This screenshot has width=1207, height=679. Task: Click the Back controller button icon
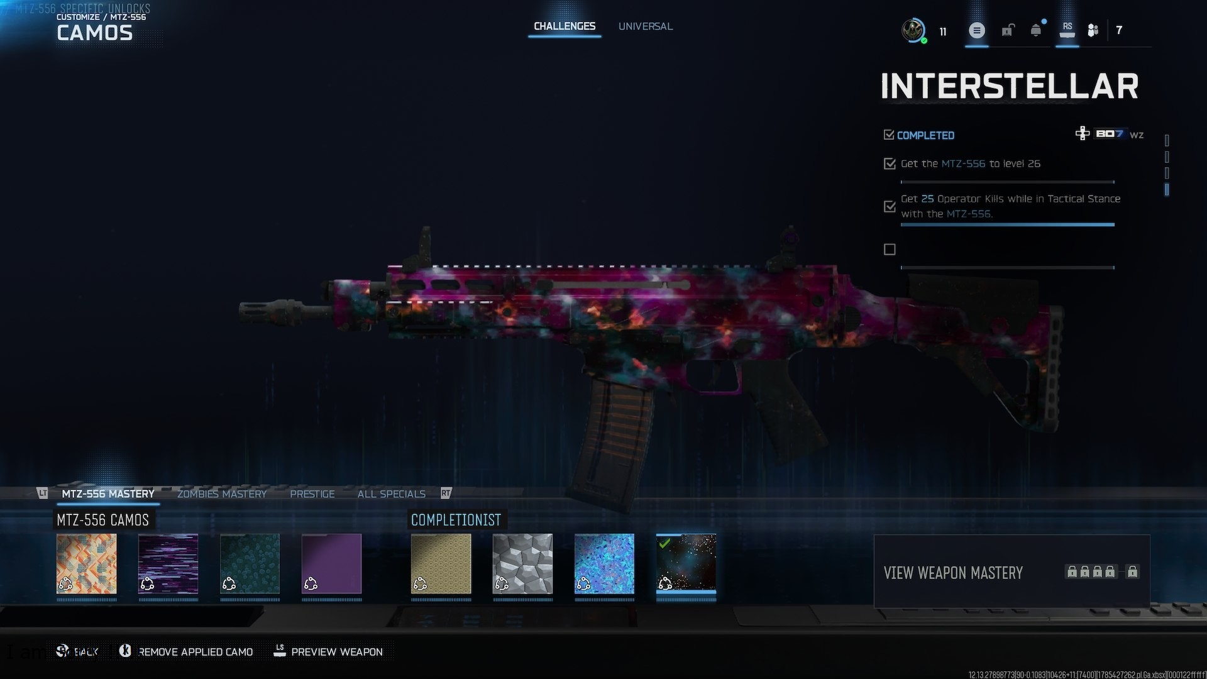[62, 651]
